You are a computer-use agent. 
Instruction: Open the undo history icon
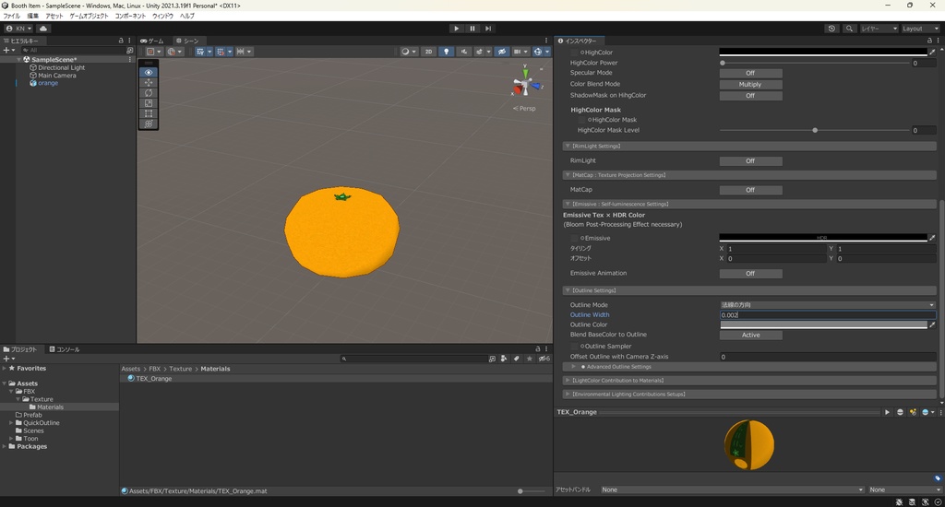click(x=831, y=29)
